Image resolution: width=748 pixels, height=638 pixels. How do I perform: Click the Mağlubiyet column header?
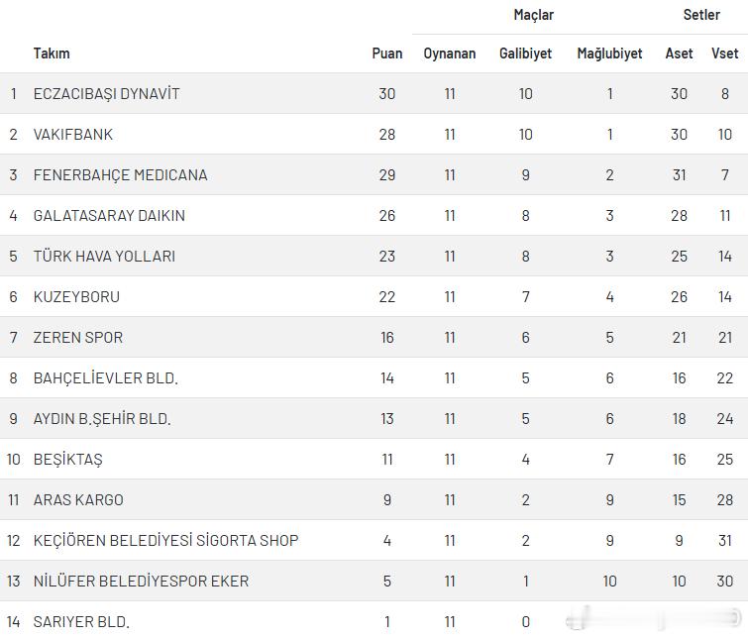[609, 53]
